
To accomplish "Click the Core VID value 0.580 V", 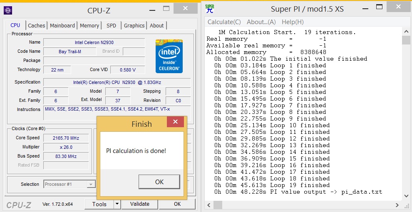I will [x=128, y=70].
